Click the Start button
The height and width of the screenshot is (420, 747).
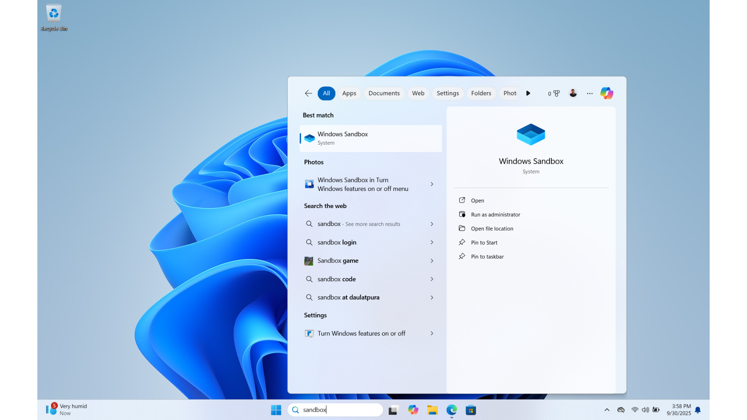pyautogui.click(x=276, y=410)
